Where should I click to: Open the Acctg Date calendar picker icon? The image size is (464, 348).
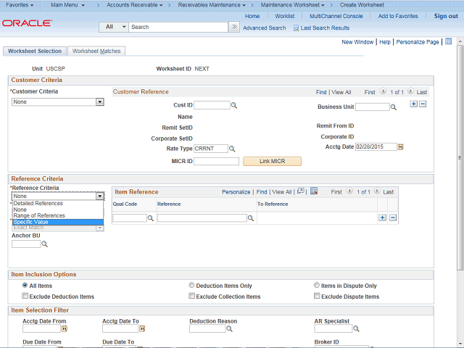(x=400, y=146)
